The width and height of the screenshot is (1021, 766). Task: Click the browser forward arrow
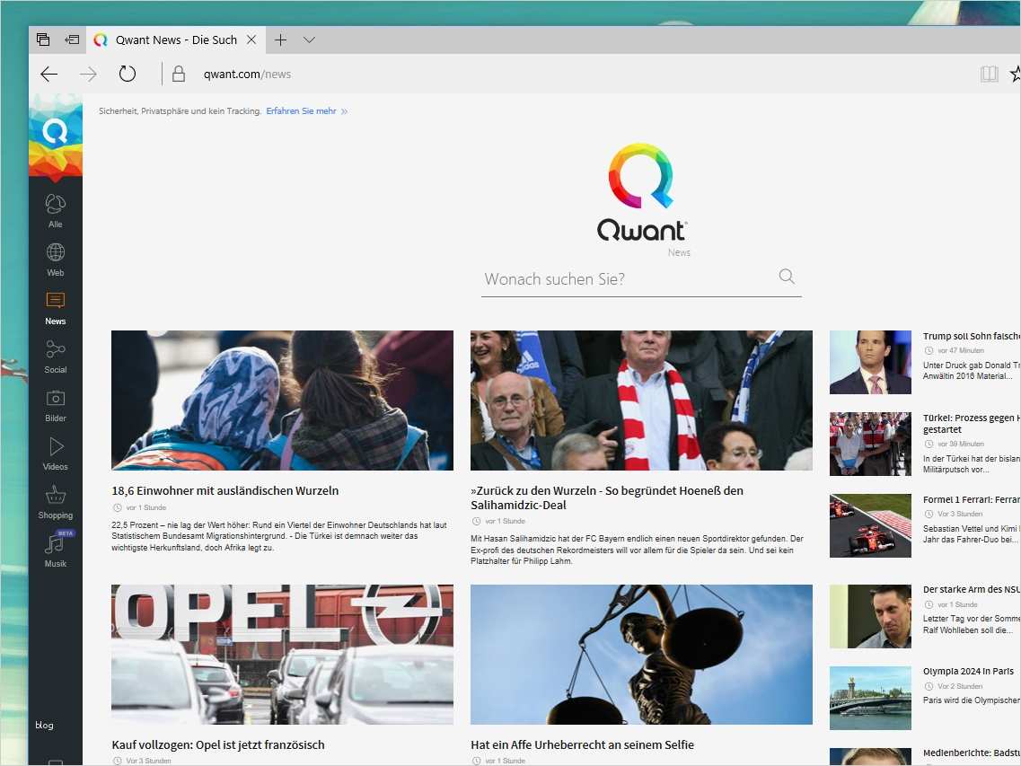[88, 75]
